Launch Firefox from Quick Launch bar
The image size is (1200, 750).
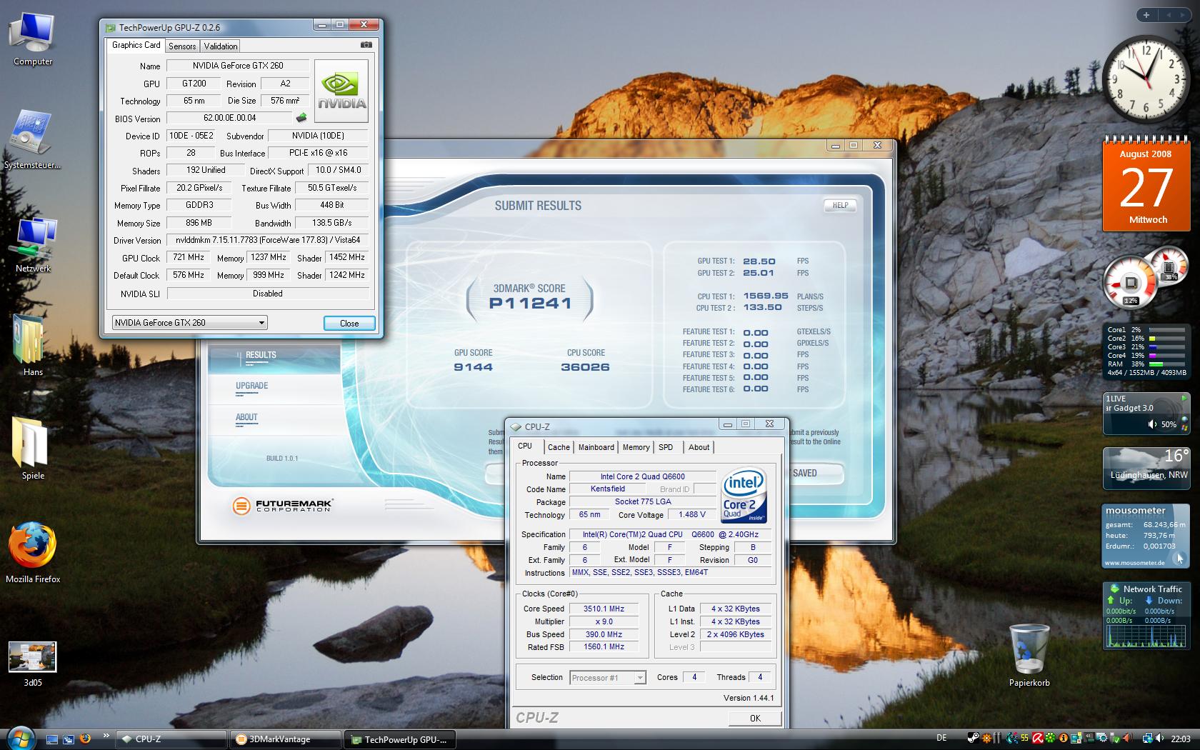85,739
